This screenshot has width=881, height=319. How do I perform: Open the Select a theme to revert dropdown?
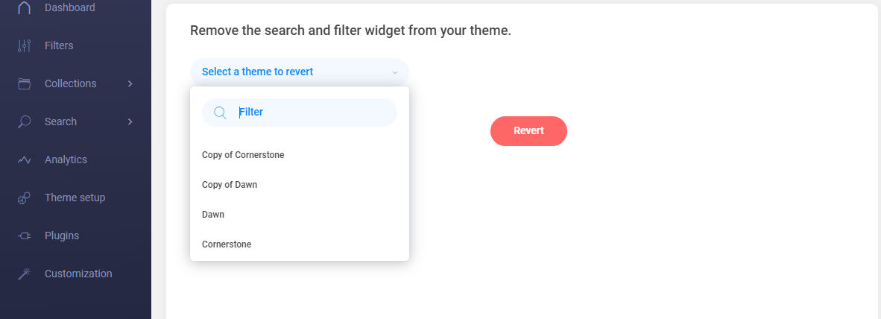pyautogui.click(x=299, y=72)
